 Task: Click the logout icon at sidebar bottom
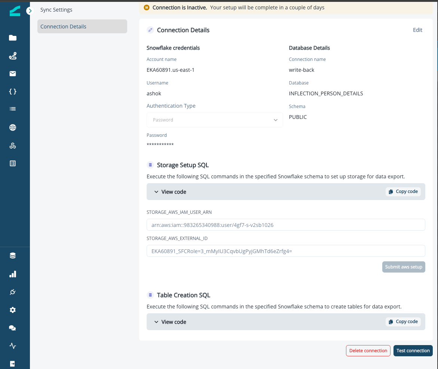(x=13, y=364)
